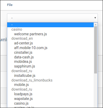Click the scrollbar up arrow
The height and width of the screenshot is (108, 103).
[x=95, y=25]
